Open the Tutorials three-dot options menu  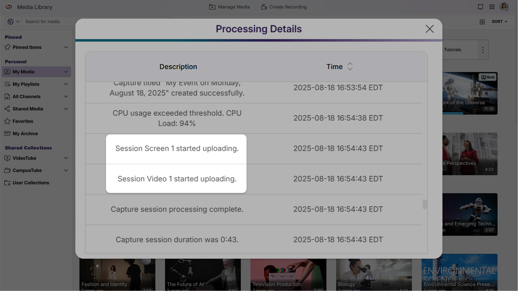point(483,50)
